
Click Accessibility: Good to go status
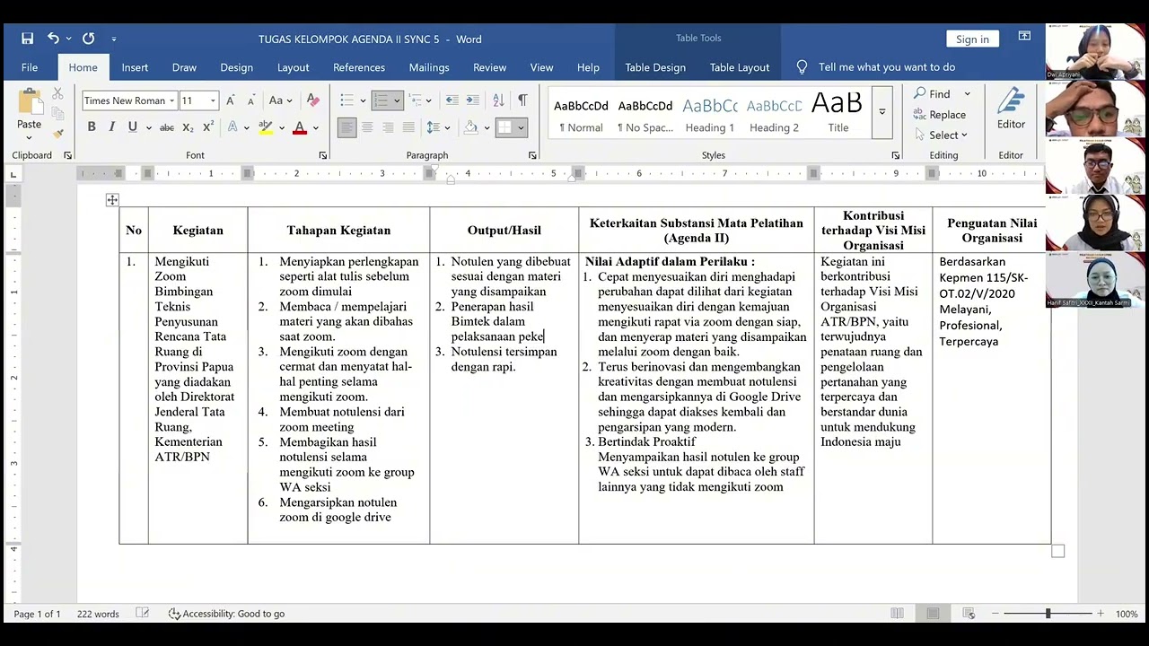click(x=226, y=614)
